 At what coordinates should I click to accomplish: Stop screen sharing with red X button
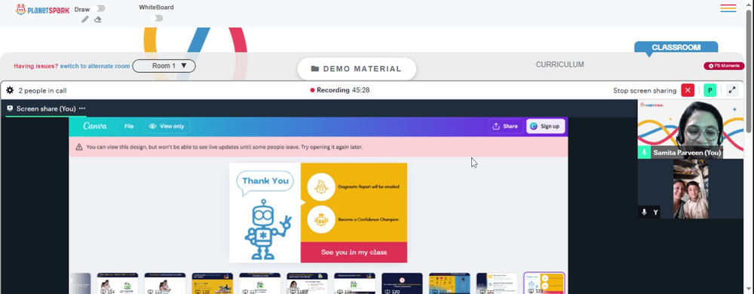point(688,90)
